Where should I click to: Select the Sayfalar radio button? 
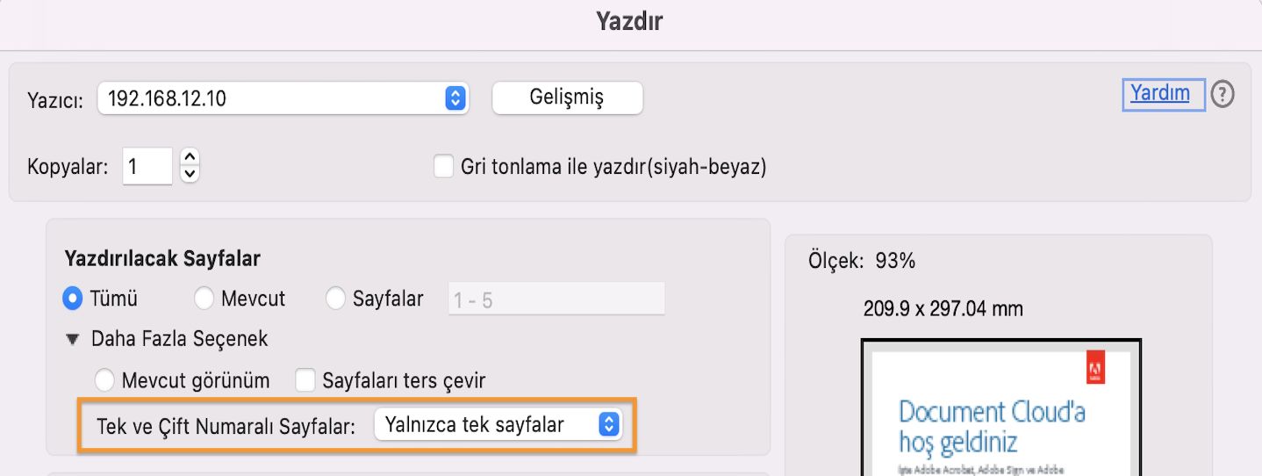tap(335, 299)
